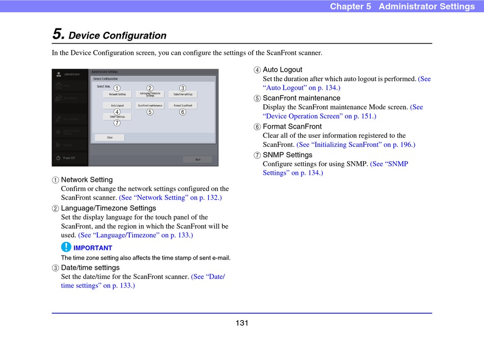Follow the "Network Setting" on p. 132 link
This screenshot has height=341, width=484.
pyautogui.click(x=170, y=198)
